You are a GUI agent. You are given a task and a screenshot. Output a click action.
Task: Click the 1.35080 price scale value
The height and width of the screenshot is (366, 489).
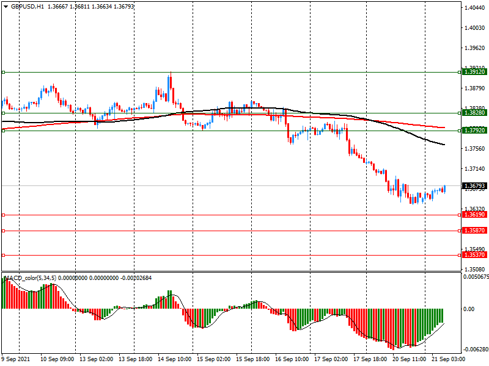[475, 270]
